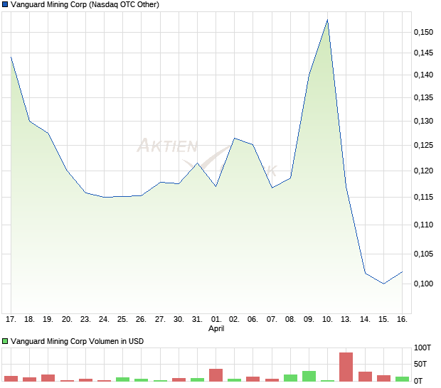Click the chart title 'Vanguard Mining Corp (Nasdaq OTC Other)'
Screen dimensions: 441x388
pyautogui.click(x=85, y=4)
